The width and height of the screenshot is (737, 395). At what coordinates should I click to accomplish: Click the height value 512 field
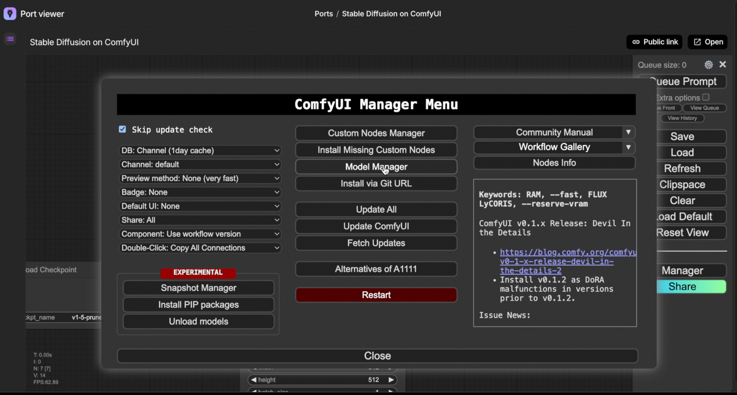tap(374, 380)
